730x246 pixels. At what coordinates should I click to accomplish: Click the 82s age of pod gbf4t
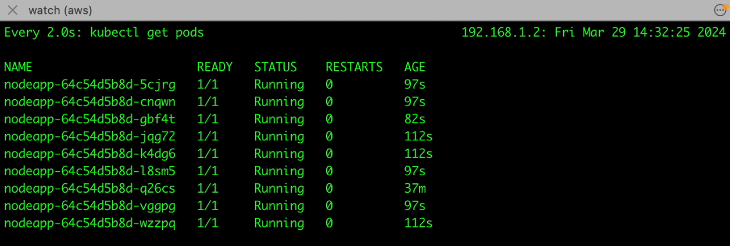(x=415, y=120)
